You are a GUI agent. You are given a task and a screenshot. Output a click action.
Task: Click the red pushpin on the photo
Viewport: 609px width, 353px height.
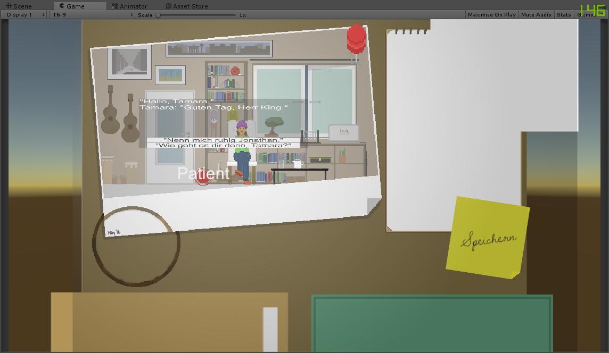[x=356, y=39]
